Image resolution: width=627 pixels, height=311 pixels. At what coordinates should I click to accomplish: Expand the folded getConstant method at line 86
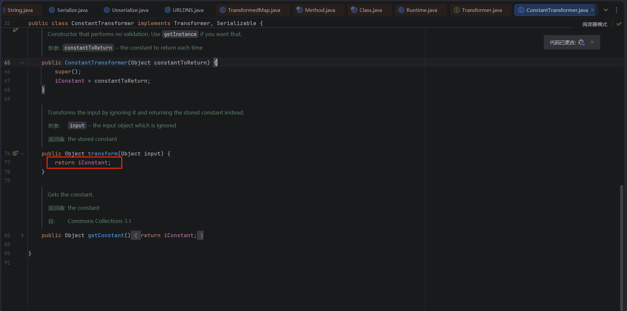(x=22, y=236)
